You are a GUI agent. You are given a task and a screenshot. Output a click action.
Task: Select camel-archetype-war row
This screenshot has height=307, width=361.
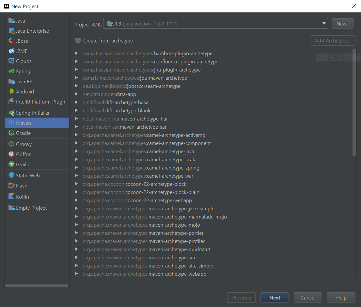pyautogui.click(x=213, y=176)
